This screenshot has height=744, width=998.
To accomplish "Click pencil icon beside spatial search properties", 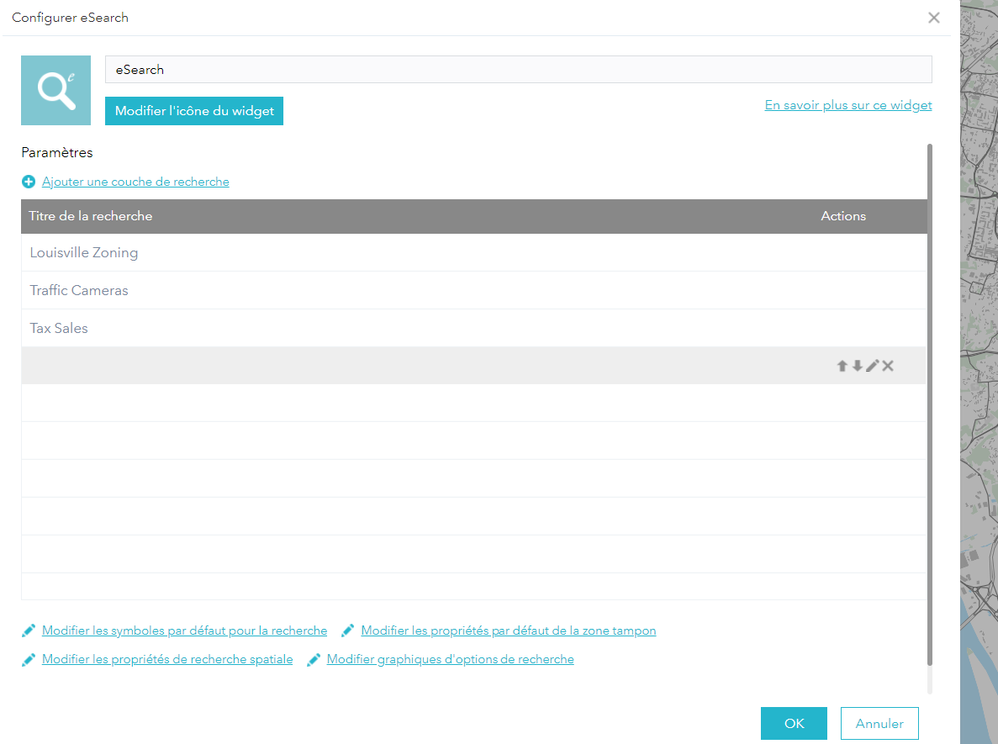I will pos(29,660).
